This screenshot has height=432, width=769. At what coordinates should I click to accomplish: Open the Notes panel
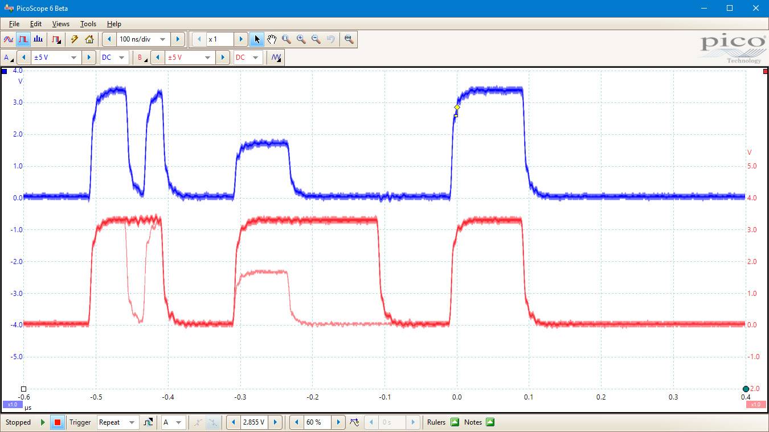473,422
